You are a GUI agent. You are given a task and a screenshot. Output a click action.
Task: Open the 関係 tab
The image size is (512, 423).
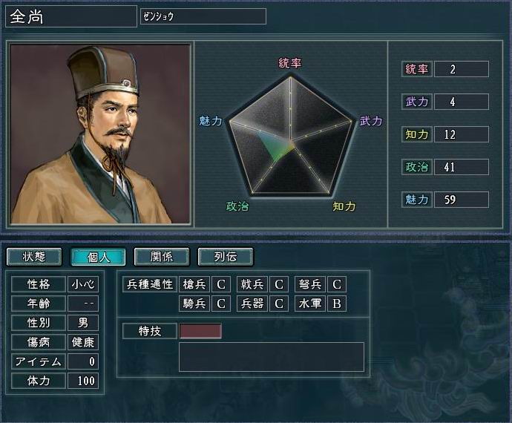162,257
